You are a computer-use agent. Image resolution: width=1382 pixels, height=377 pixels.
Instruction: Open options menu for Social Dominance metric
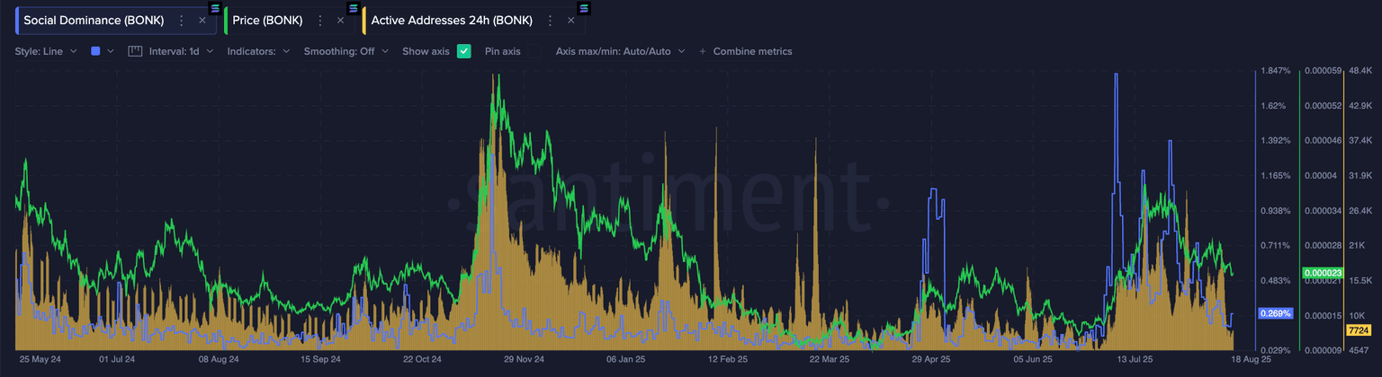(182, 20)
